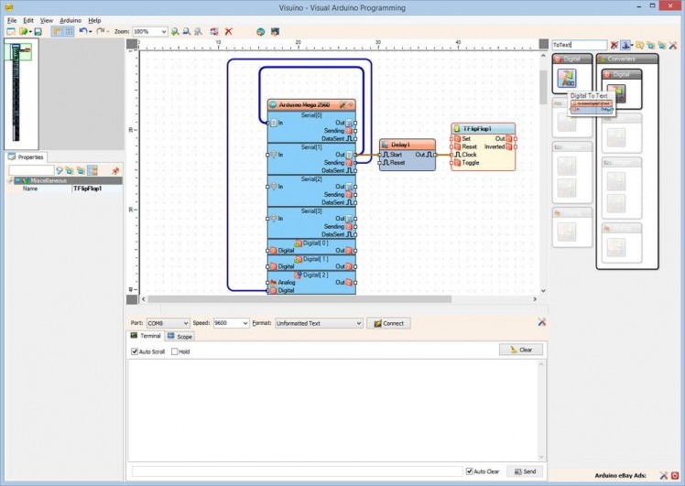Click the Zoom In magnifier icon
685x486 pixels.
[175, 31]
